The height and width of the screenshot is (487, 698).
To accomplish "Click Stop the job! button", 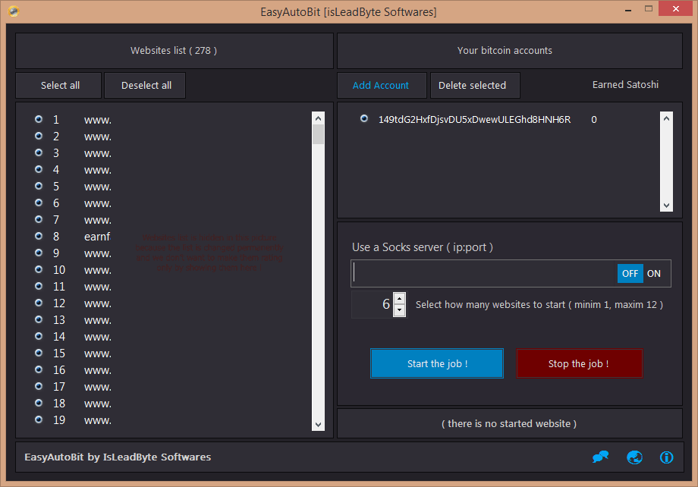I will click(580, 363).
